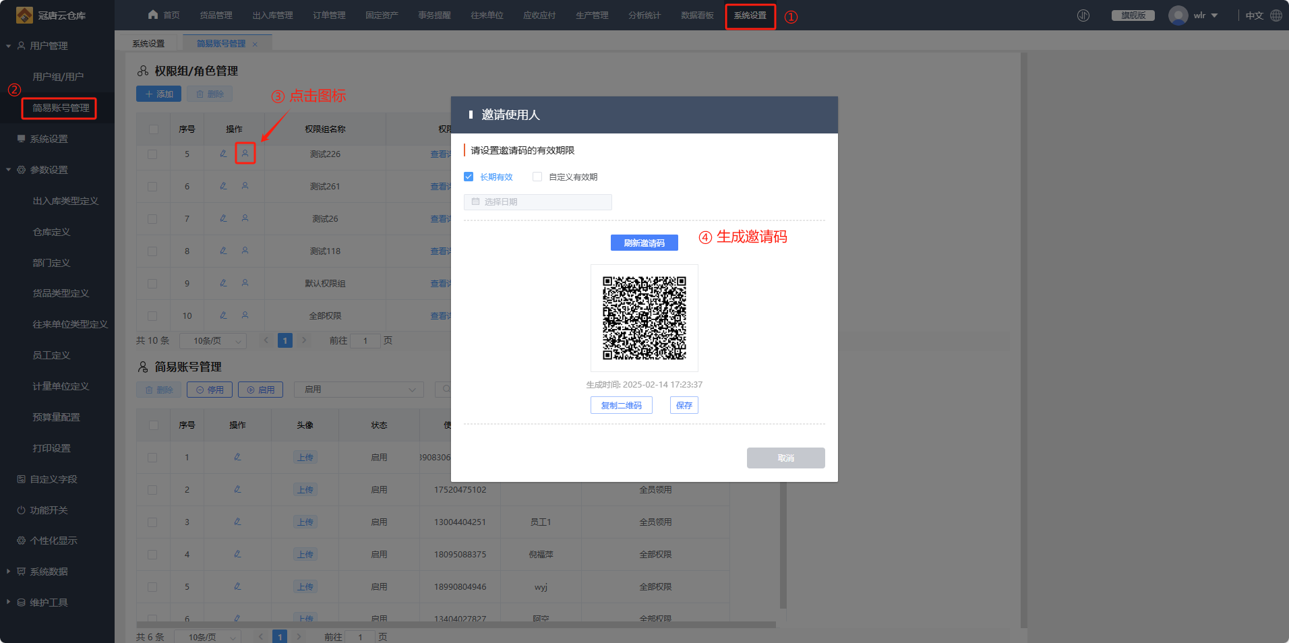1289x643 pixels.
Task: Open the 货品管理 top menu
Action: pyautogui.click(x=216, y=16)
